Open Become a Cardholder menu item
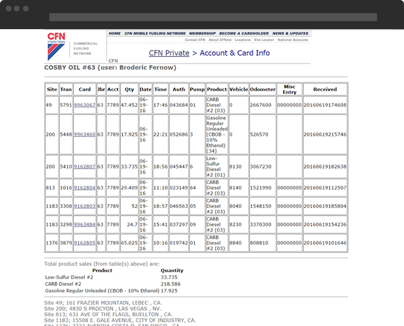Image resolution: width=404 pixels, height=326 pixels. pos(244,33)
